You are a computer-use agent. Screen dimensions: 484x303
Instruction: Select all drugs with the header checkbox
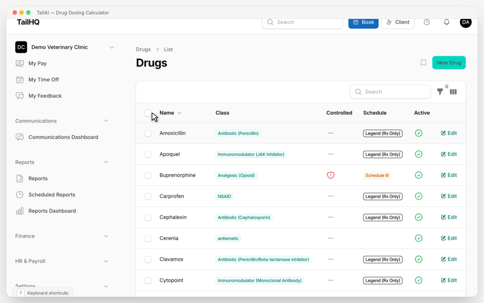click(x=148, y=112)
